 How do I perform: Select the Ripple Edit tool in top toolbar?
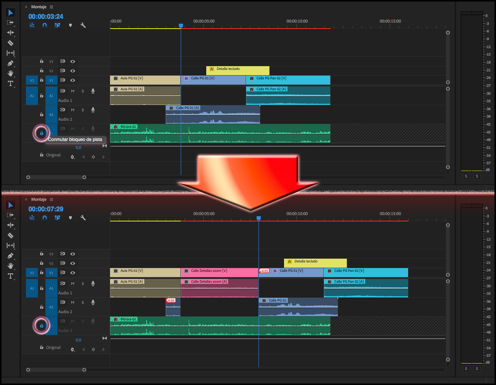pyautogui.click(x=11, y=33)
